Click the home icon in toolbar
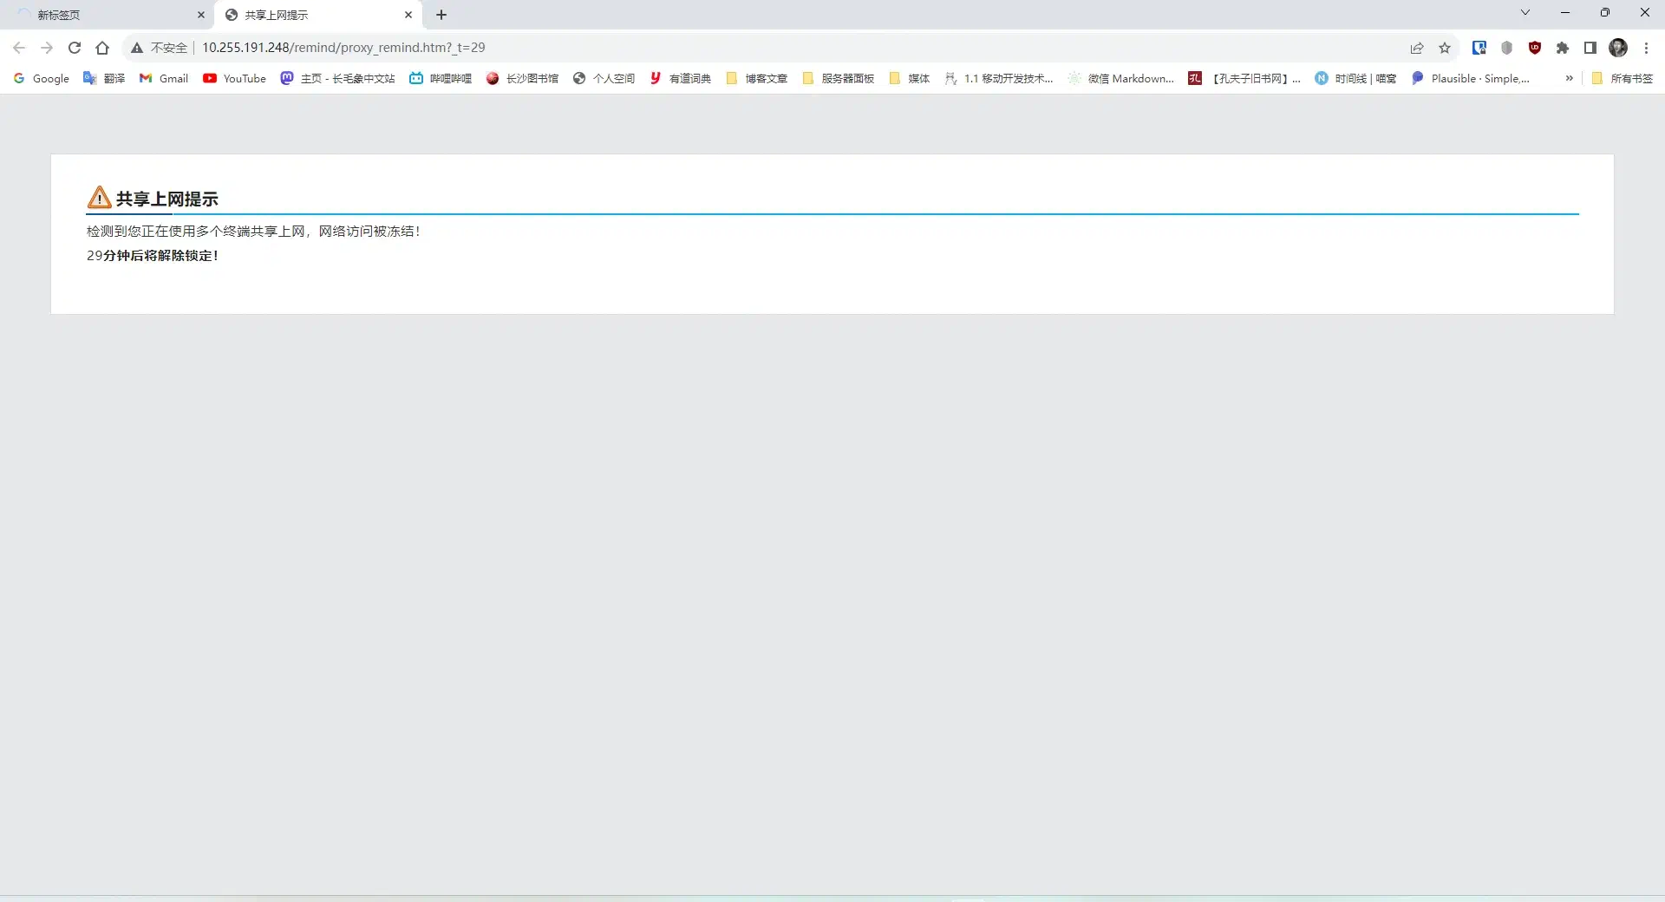 tap(102, 48)
